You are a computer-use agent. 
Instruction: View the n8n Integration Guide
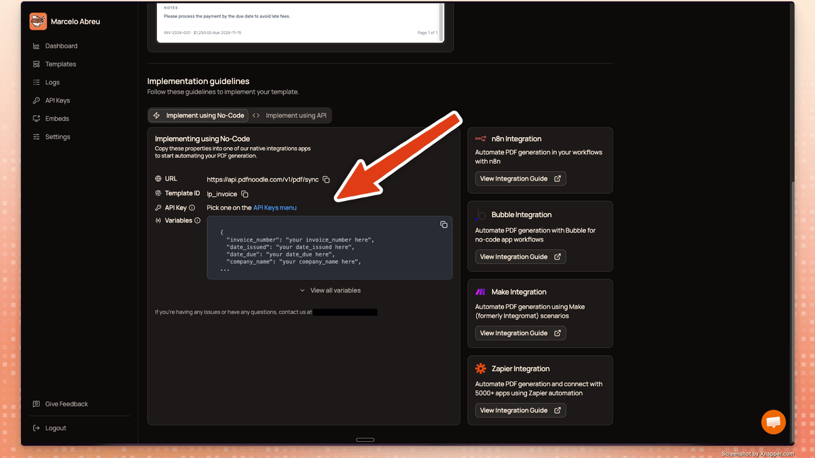coord(520,178)
